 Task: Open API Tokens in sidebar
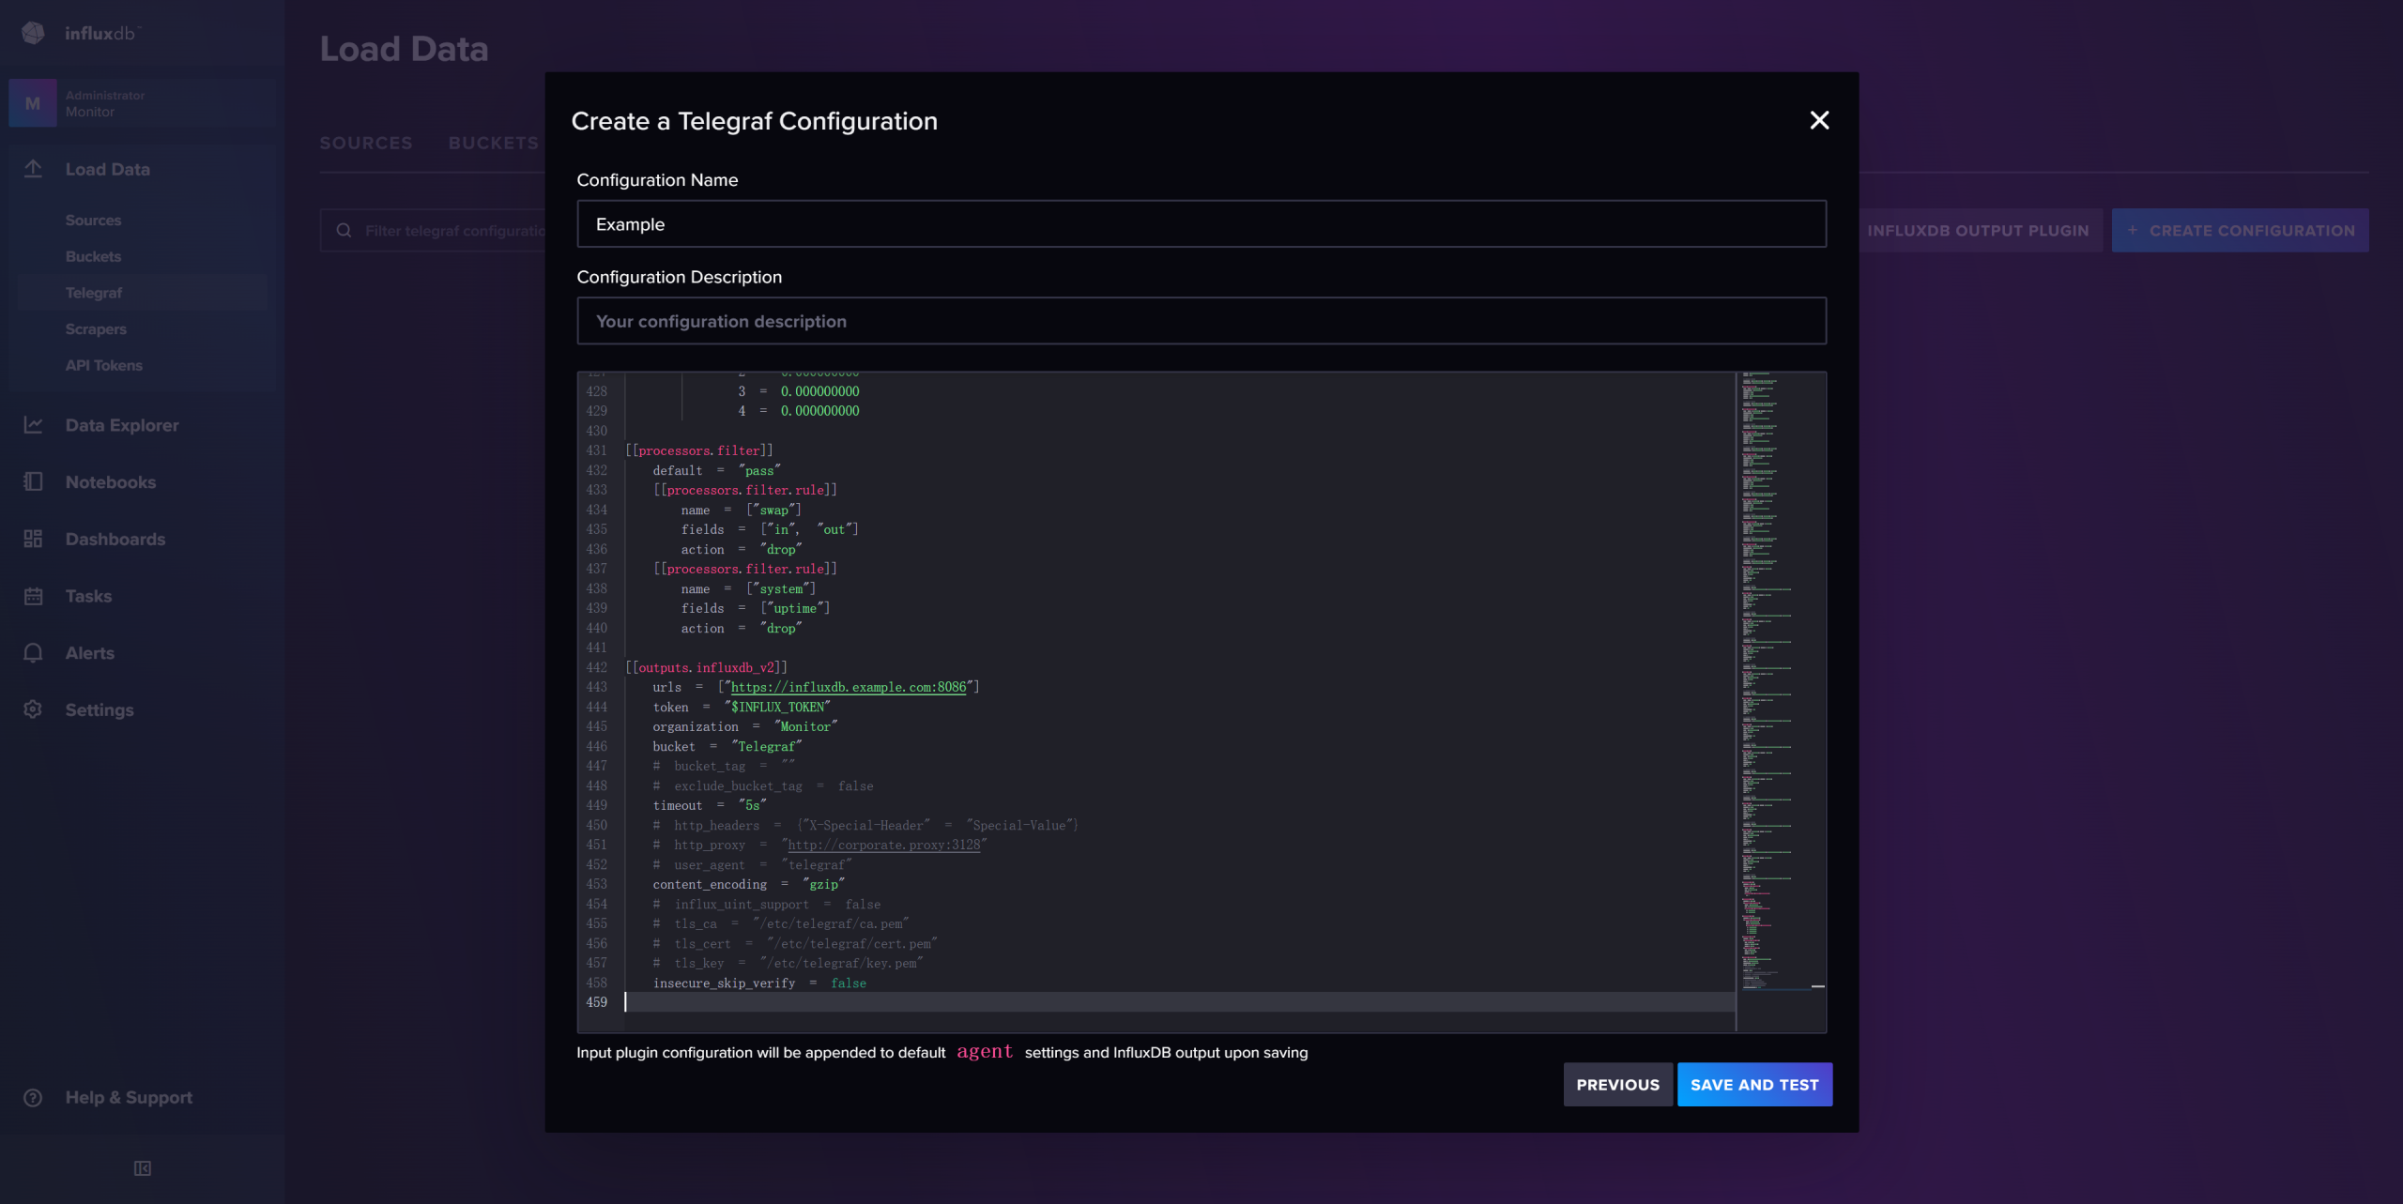pos(104,366)
